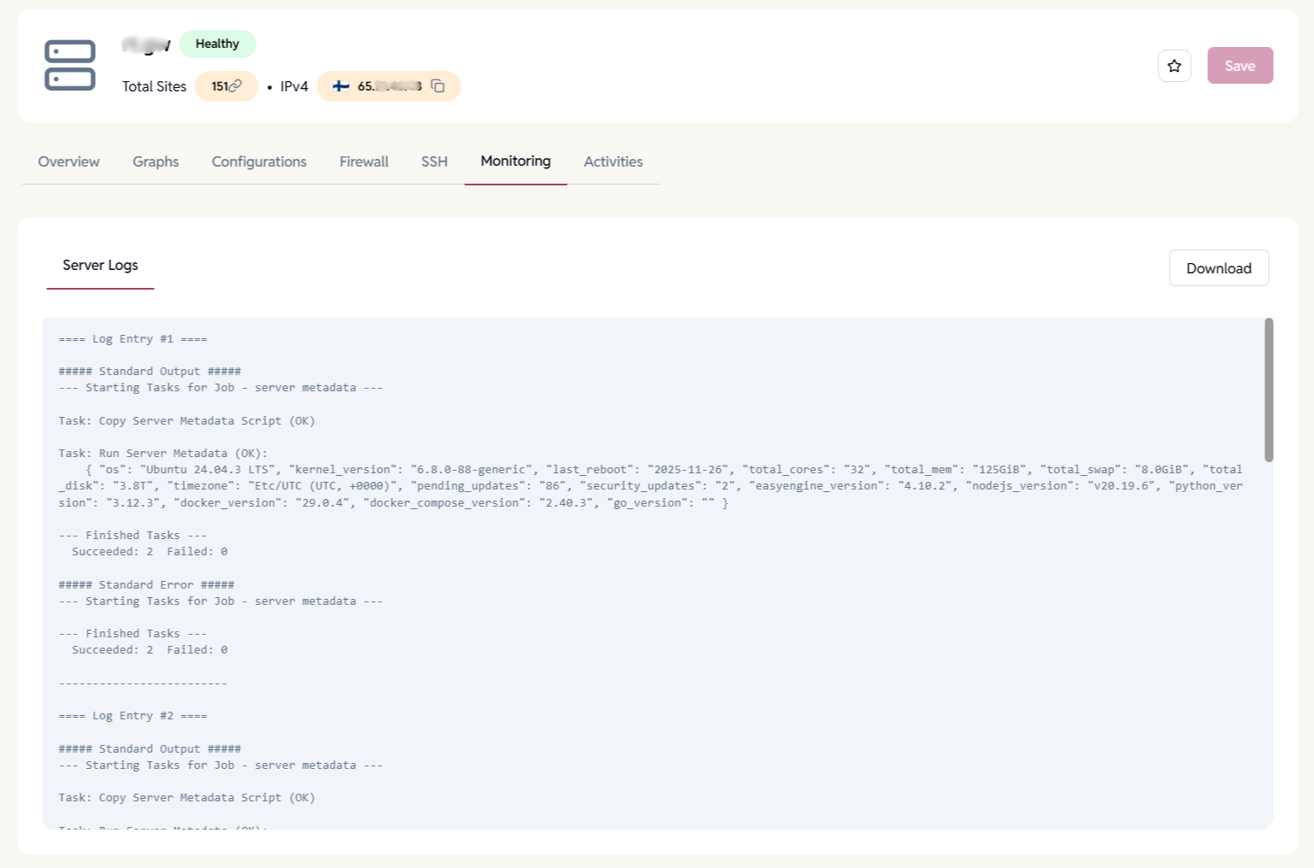Viewport: 1314px width, 868px height.
Task: Click the Total Sites count badge
Action: (226, 85)
